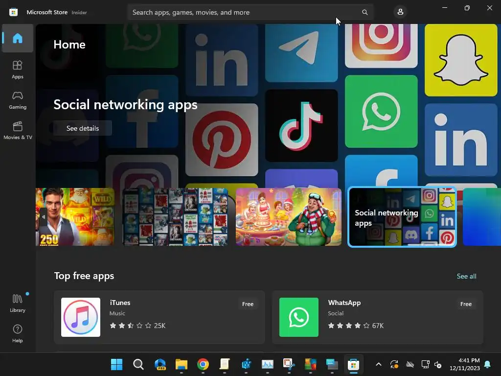Click the OneDrive cloud tray icon
Image resolution: width=501 pixels, height=376 pixels.
(410, 364)
